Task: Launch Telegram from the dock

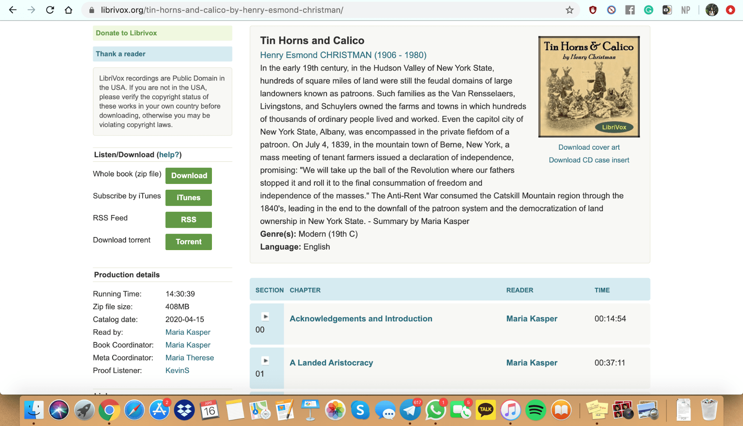Action: (410, 410)
